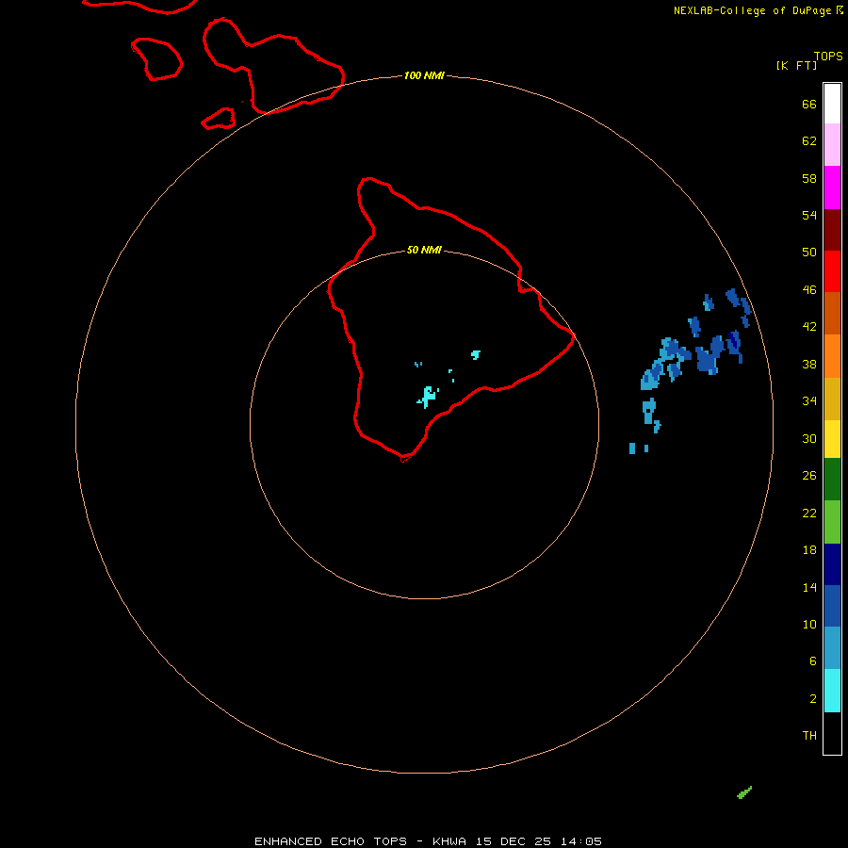
Task: Click scale value "2"
Action: [813, 699]
